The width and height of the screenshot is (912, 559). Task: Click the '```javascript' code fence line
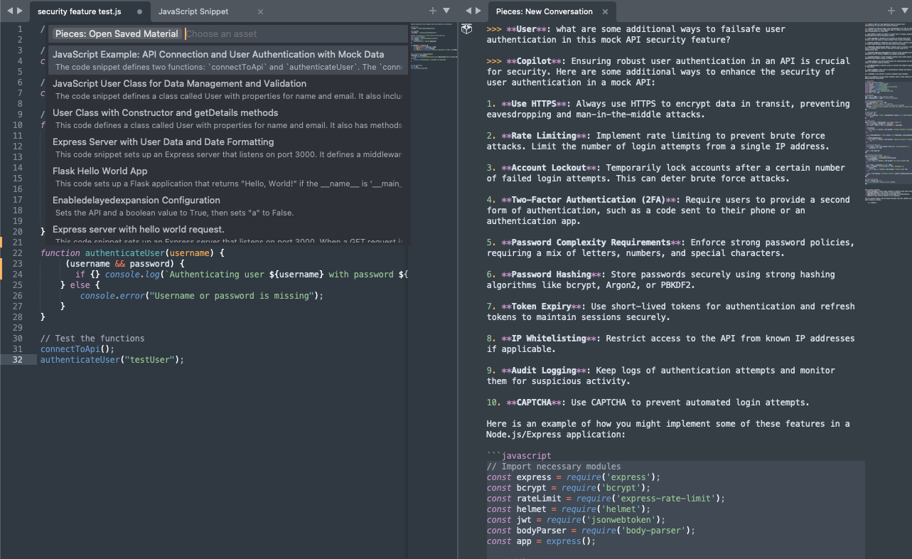point(519,456)
